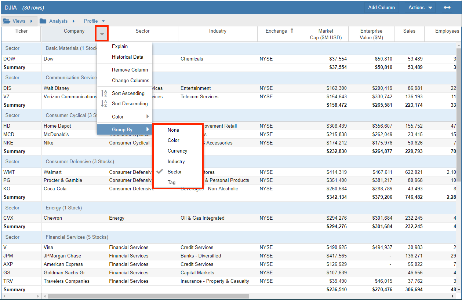Click Consumer Defensive (3 Stocks) group header
Screen dimensions: 462x300
tap(80, 161)
